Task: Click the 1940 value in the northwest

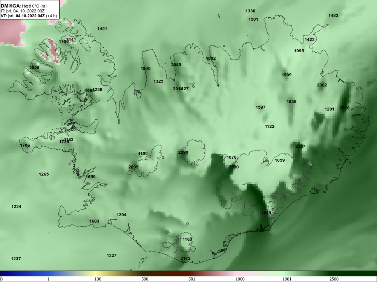Action: (x=146, y=68)
